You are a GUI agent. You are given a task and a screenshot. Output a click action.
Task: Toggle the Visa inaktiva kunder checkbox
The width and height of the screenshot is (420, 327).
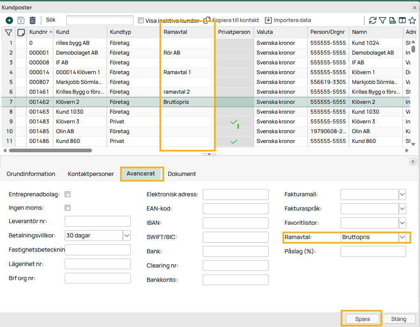click(x=141, y=20)
